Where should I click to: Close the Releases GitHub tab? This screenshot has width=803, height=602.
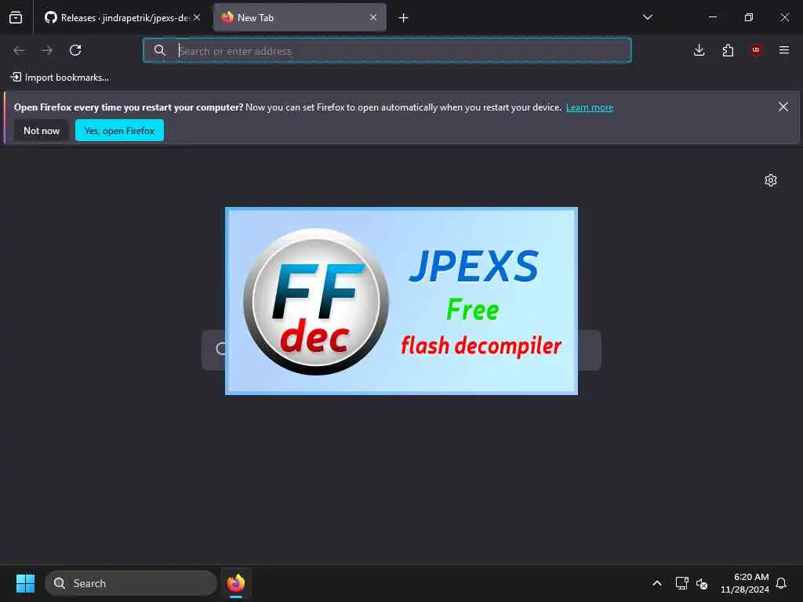(x=197, y=17)
